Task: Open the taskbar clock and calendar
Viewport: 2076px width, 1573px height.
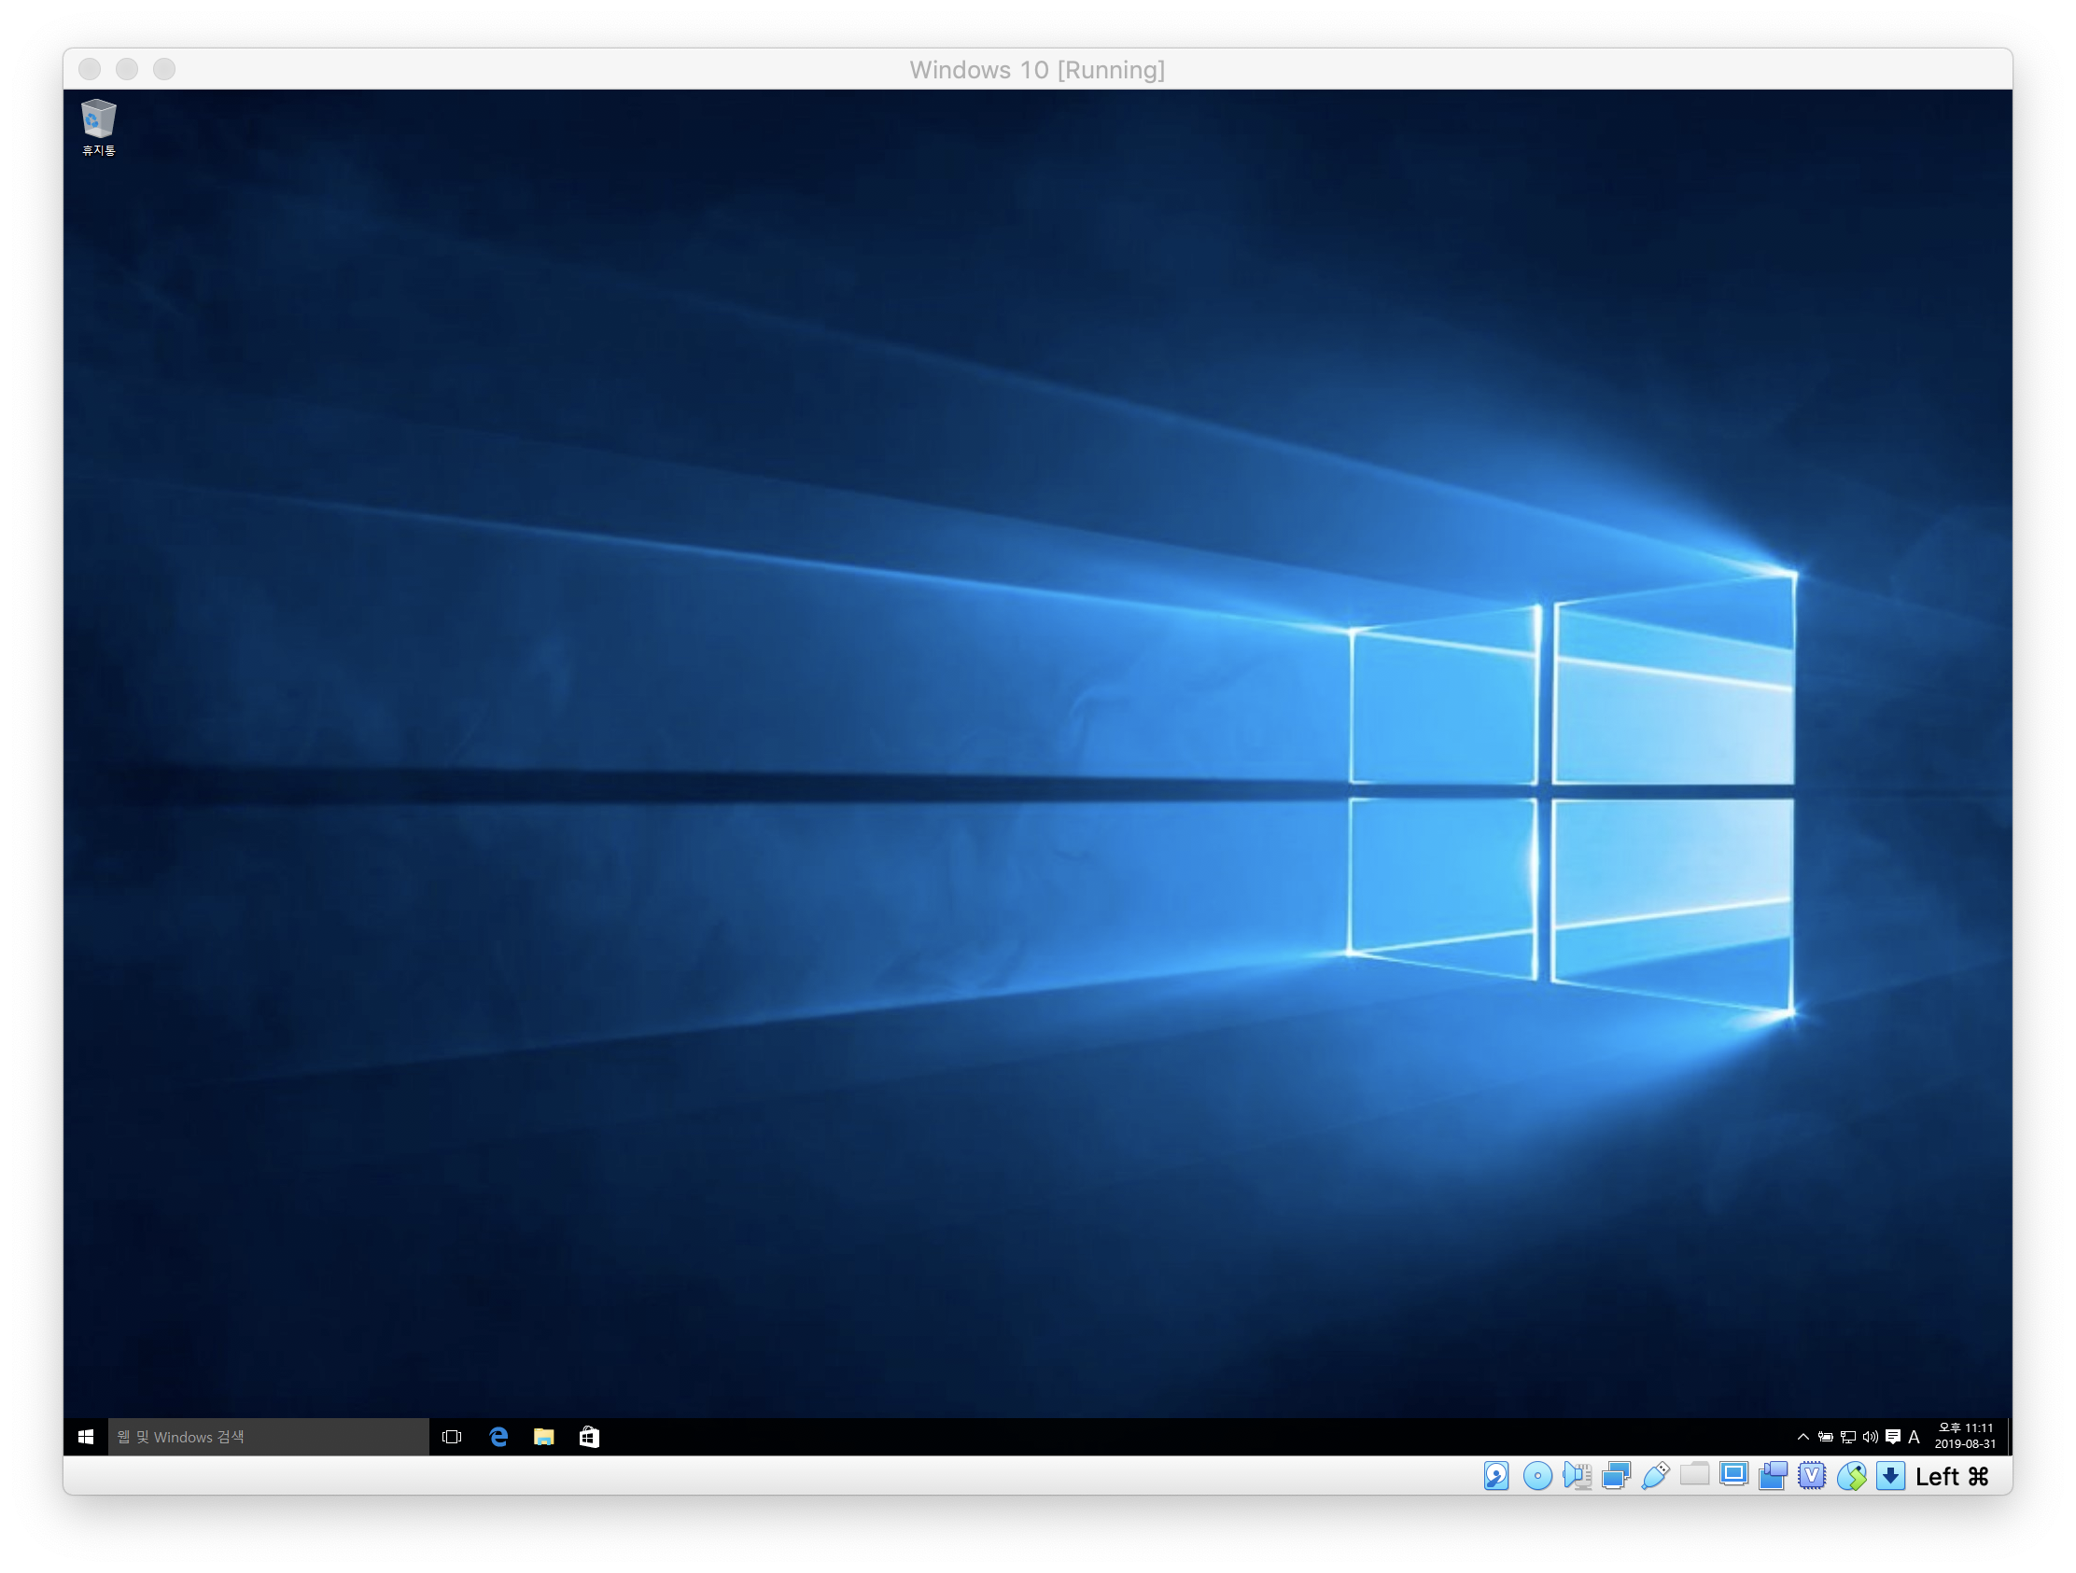Action: pos(1964,1436)
